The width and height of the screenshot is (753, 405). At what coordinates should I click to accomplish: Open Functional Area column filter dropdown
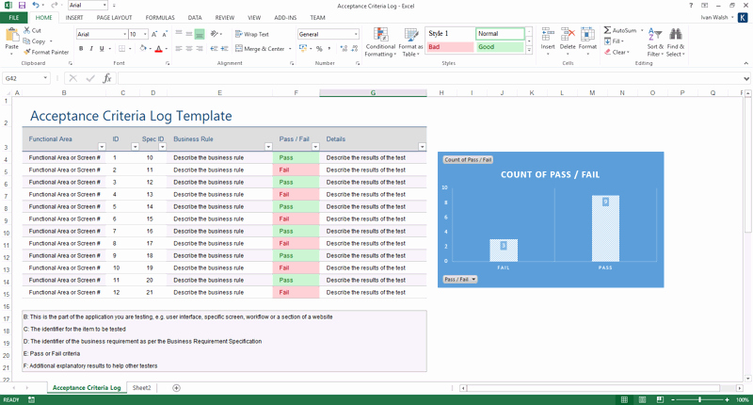tap(102, 147)
